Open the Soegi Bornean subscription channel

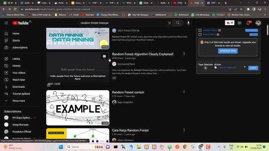click(21, 125)
